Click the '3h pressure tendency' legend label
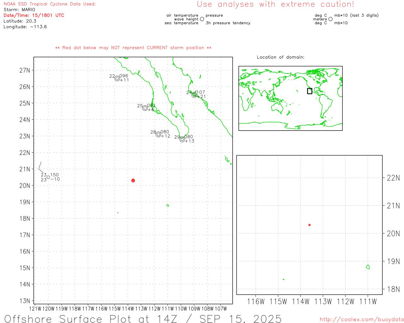The width and height of the screenshot is (404, 323). tap(228, 23)
